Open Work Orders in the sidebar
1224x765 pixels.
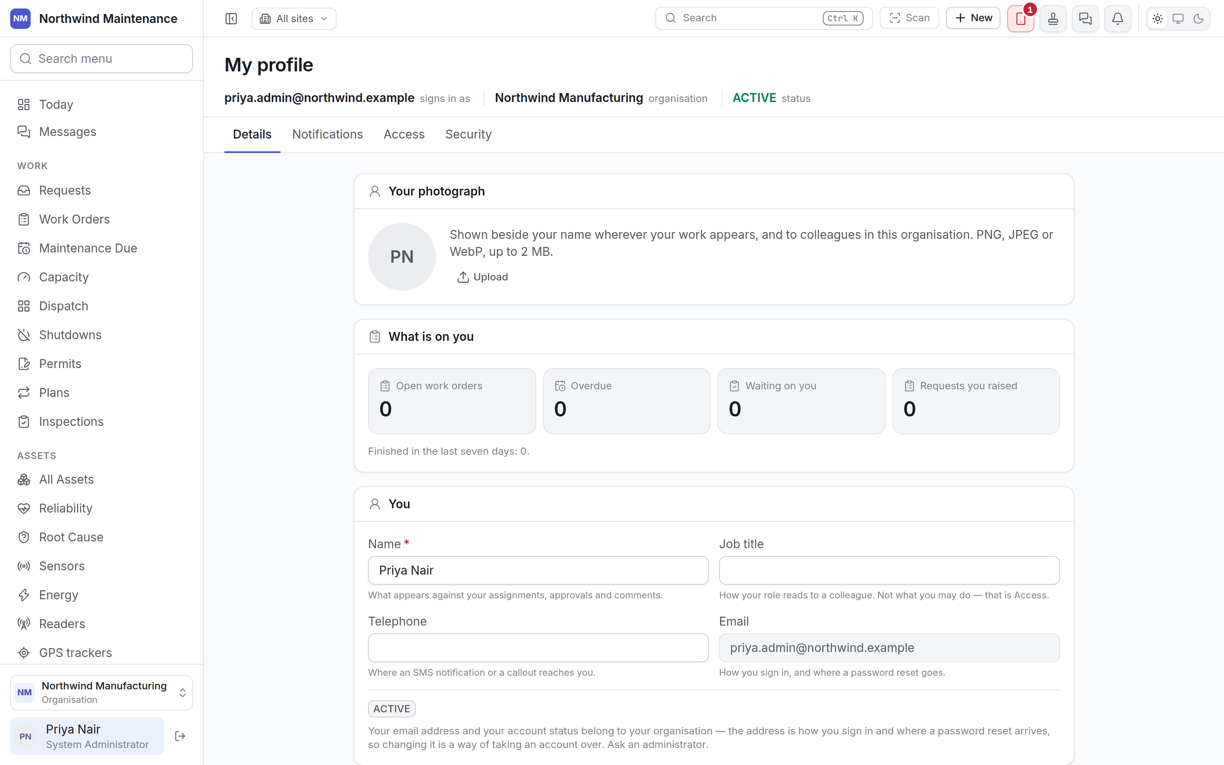(102, 219)
